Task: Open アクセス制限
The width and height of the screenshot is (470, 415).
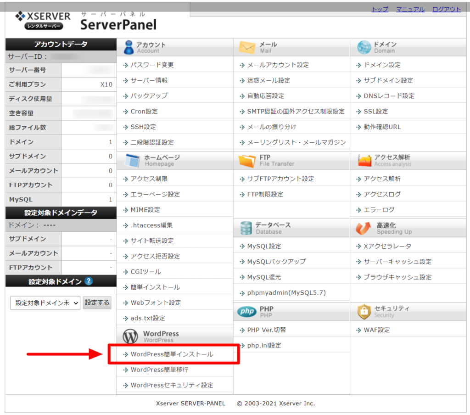Action: (149, 179)
